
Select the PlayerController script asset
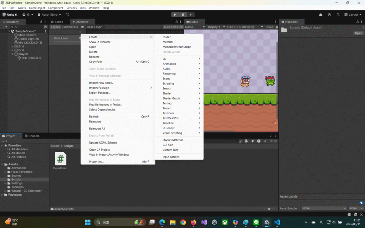tap(61, 161)
